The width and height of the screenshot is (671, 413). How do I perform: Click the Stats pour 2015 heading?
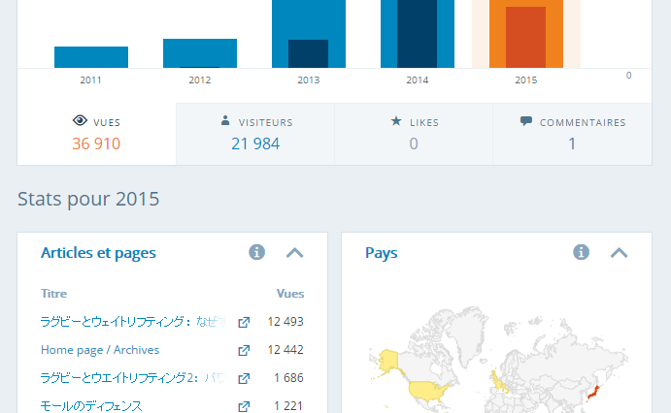pos(88,199)
